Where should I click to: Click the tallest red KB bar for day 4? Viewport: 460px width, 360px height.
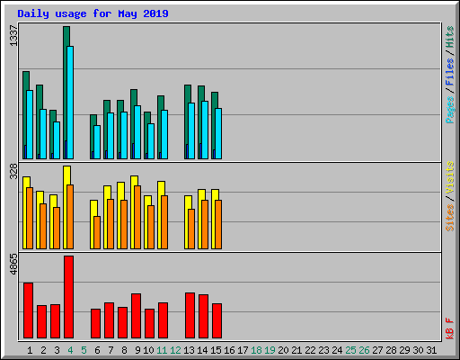(x=68, y=297)
